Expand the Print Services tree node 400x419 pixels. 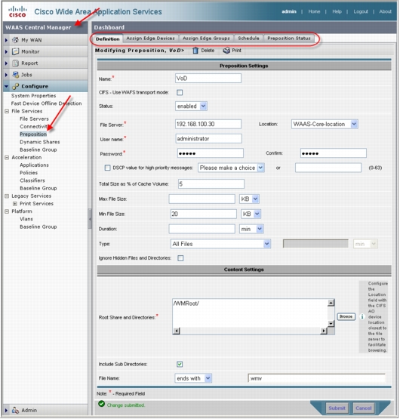pyautogui.click(x=15, y=204)
